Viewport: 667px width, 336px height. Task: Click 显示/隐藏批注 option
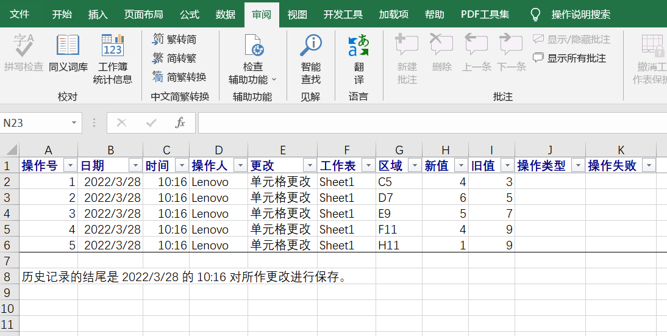tap(571, 39)
